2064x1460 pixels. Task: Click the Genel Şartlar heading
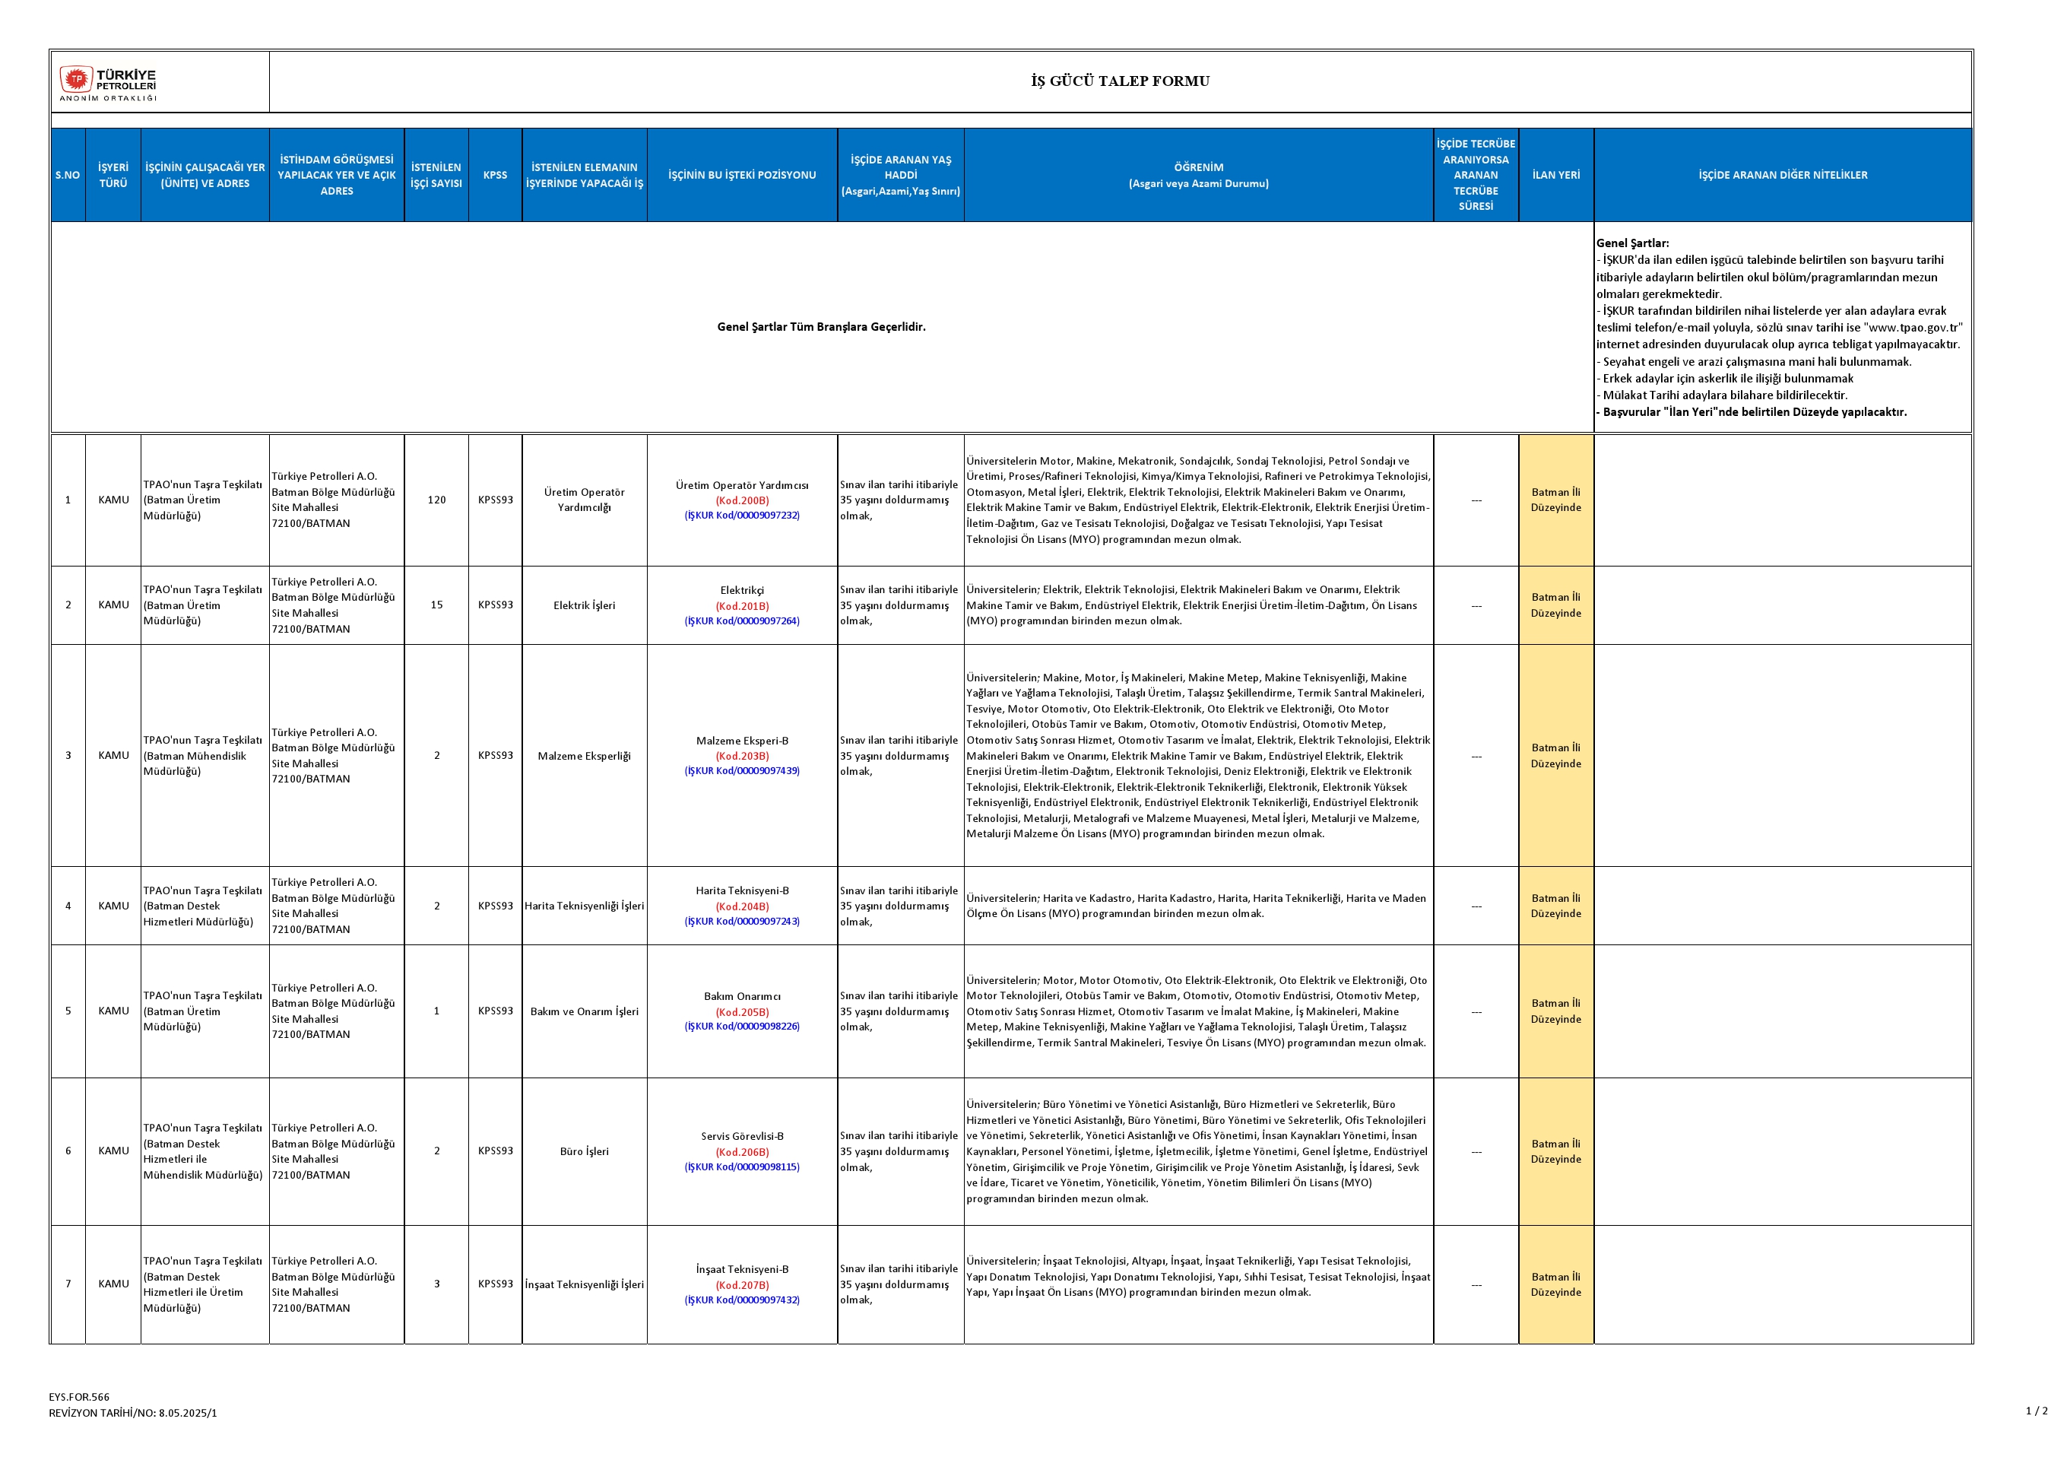pyautogui.click(x=1632, y=243)
